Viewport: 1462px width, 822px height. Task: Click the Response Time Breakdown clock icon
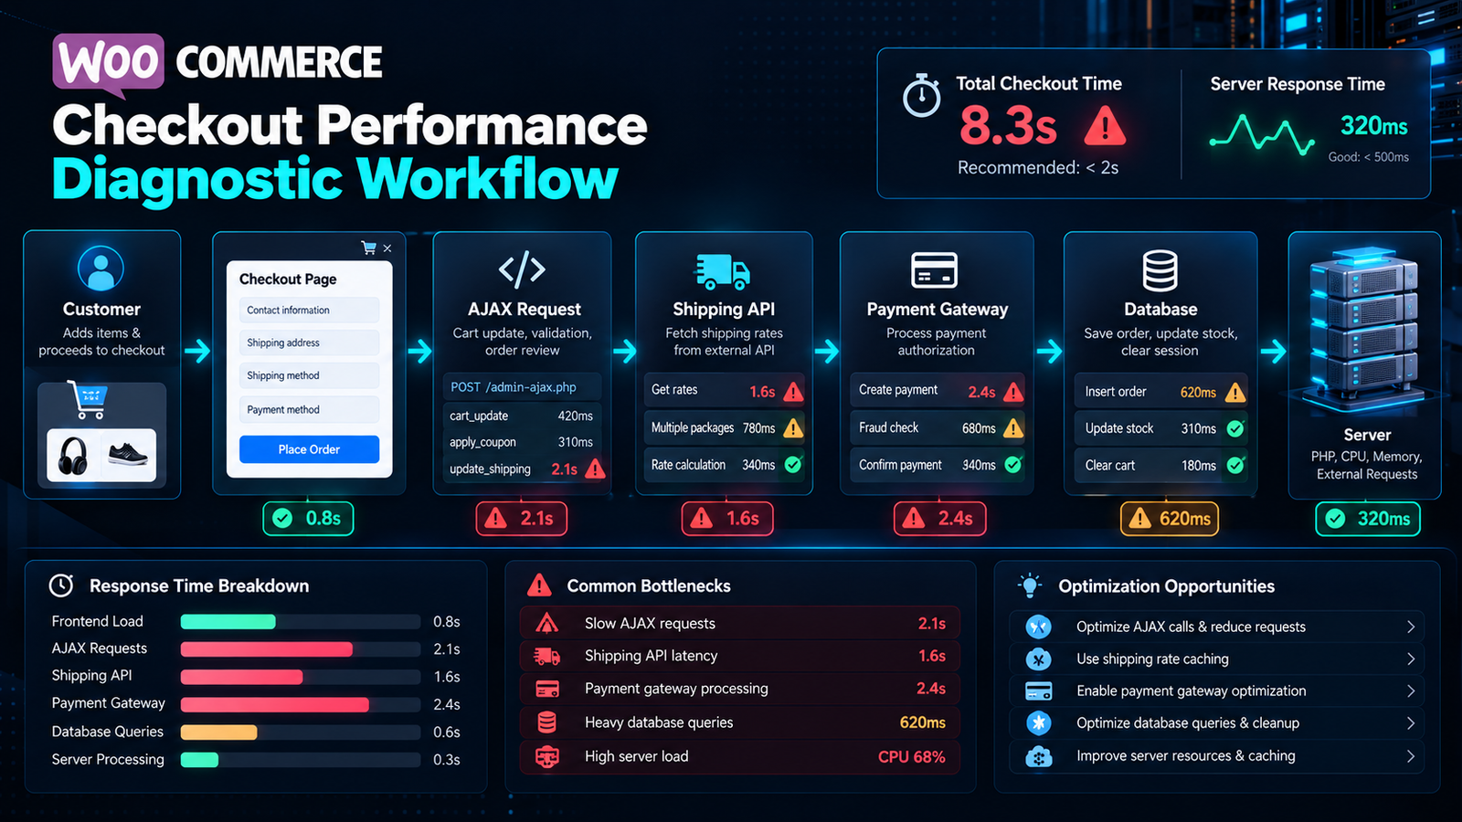(61, 585)
